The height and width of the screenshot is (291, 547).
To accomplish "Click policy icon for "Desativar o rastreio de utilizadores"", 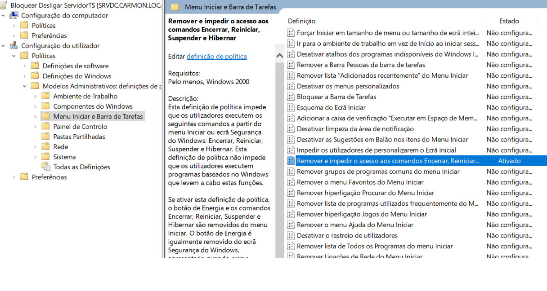I will tap(291, 236).
